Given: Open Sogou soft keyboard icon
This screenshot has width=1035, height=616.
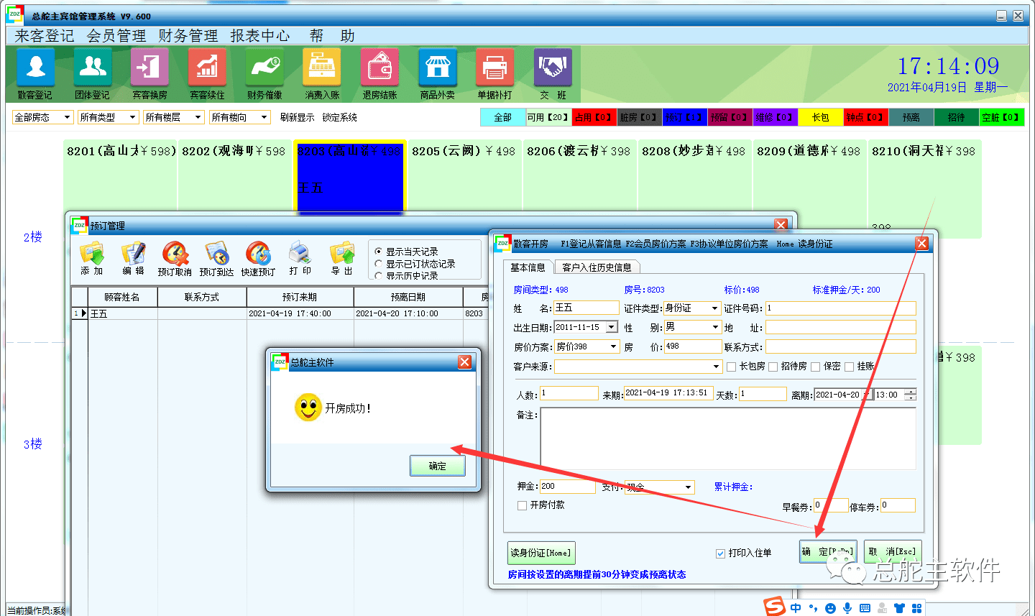Looking at the screenshot, I should coord(865,608).
